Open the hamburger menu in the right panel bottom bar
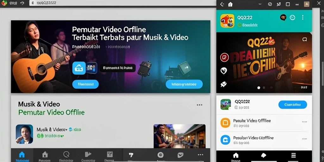The width and height of the screenshot is (324, 162). (293, 156)
